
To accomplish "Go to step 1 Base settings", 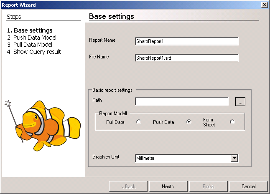I will coord(30,30).
